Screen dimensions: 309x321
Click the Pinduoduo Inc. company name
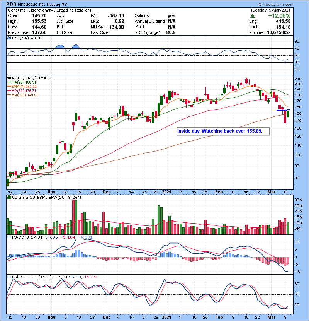pos(32,5)
